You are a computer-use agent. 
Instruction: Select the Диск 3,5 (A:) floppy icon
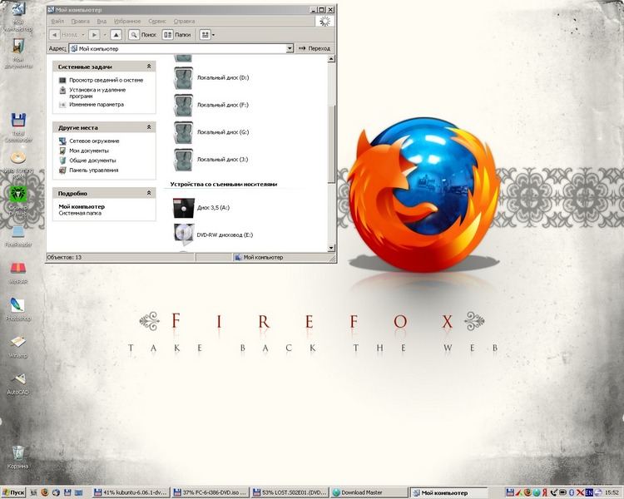pos(183,208)
